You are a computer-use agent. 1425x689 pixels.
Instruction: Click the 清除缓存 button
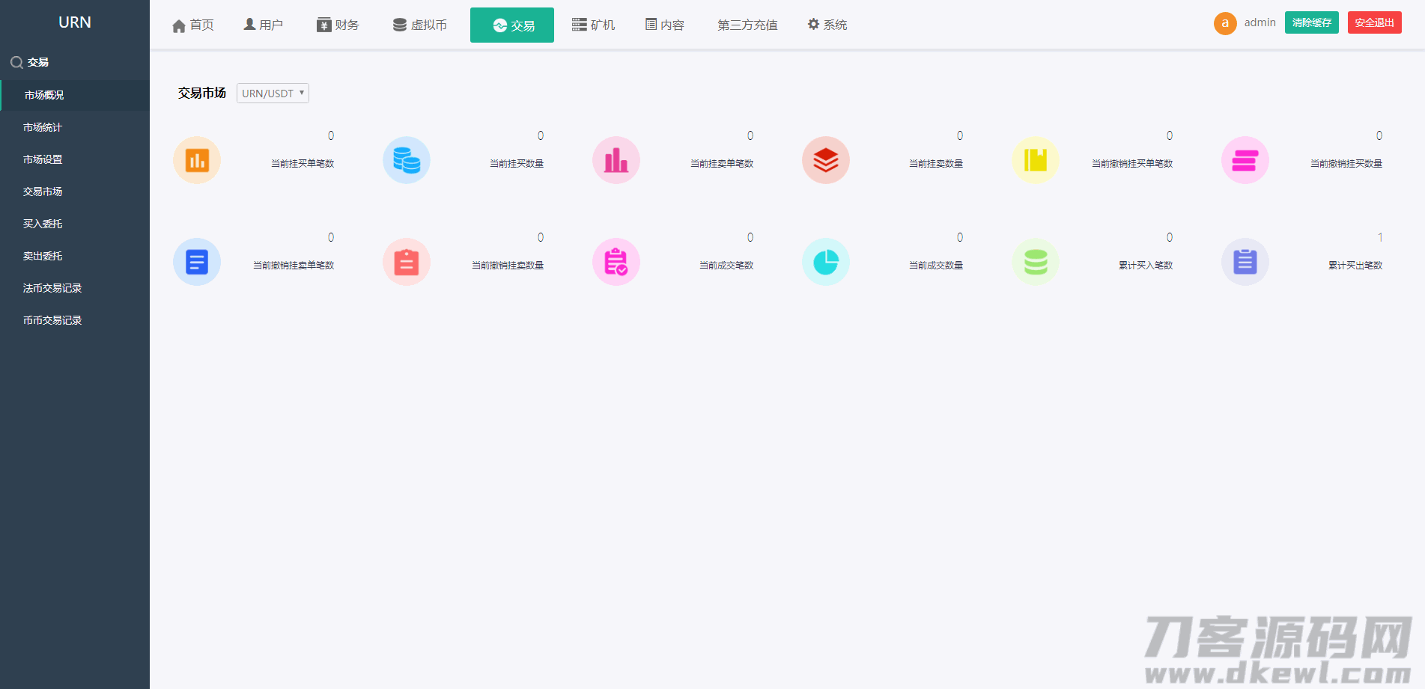tap(1311, 23)
